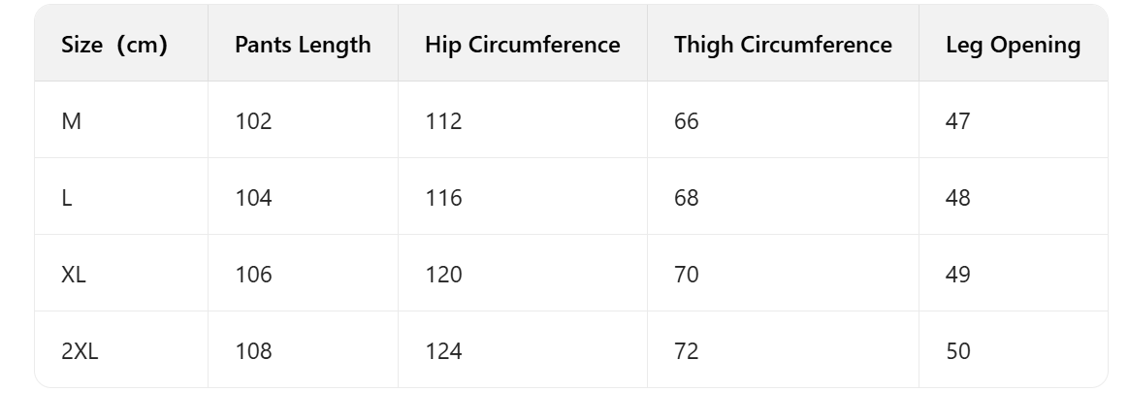The image size is (1129, 393).
Task: Click the pants length value 106
Action: pos(253,275)
